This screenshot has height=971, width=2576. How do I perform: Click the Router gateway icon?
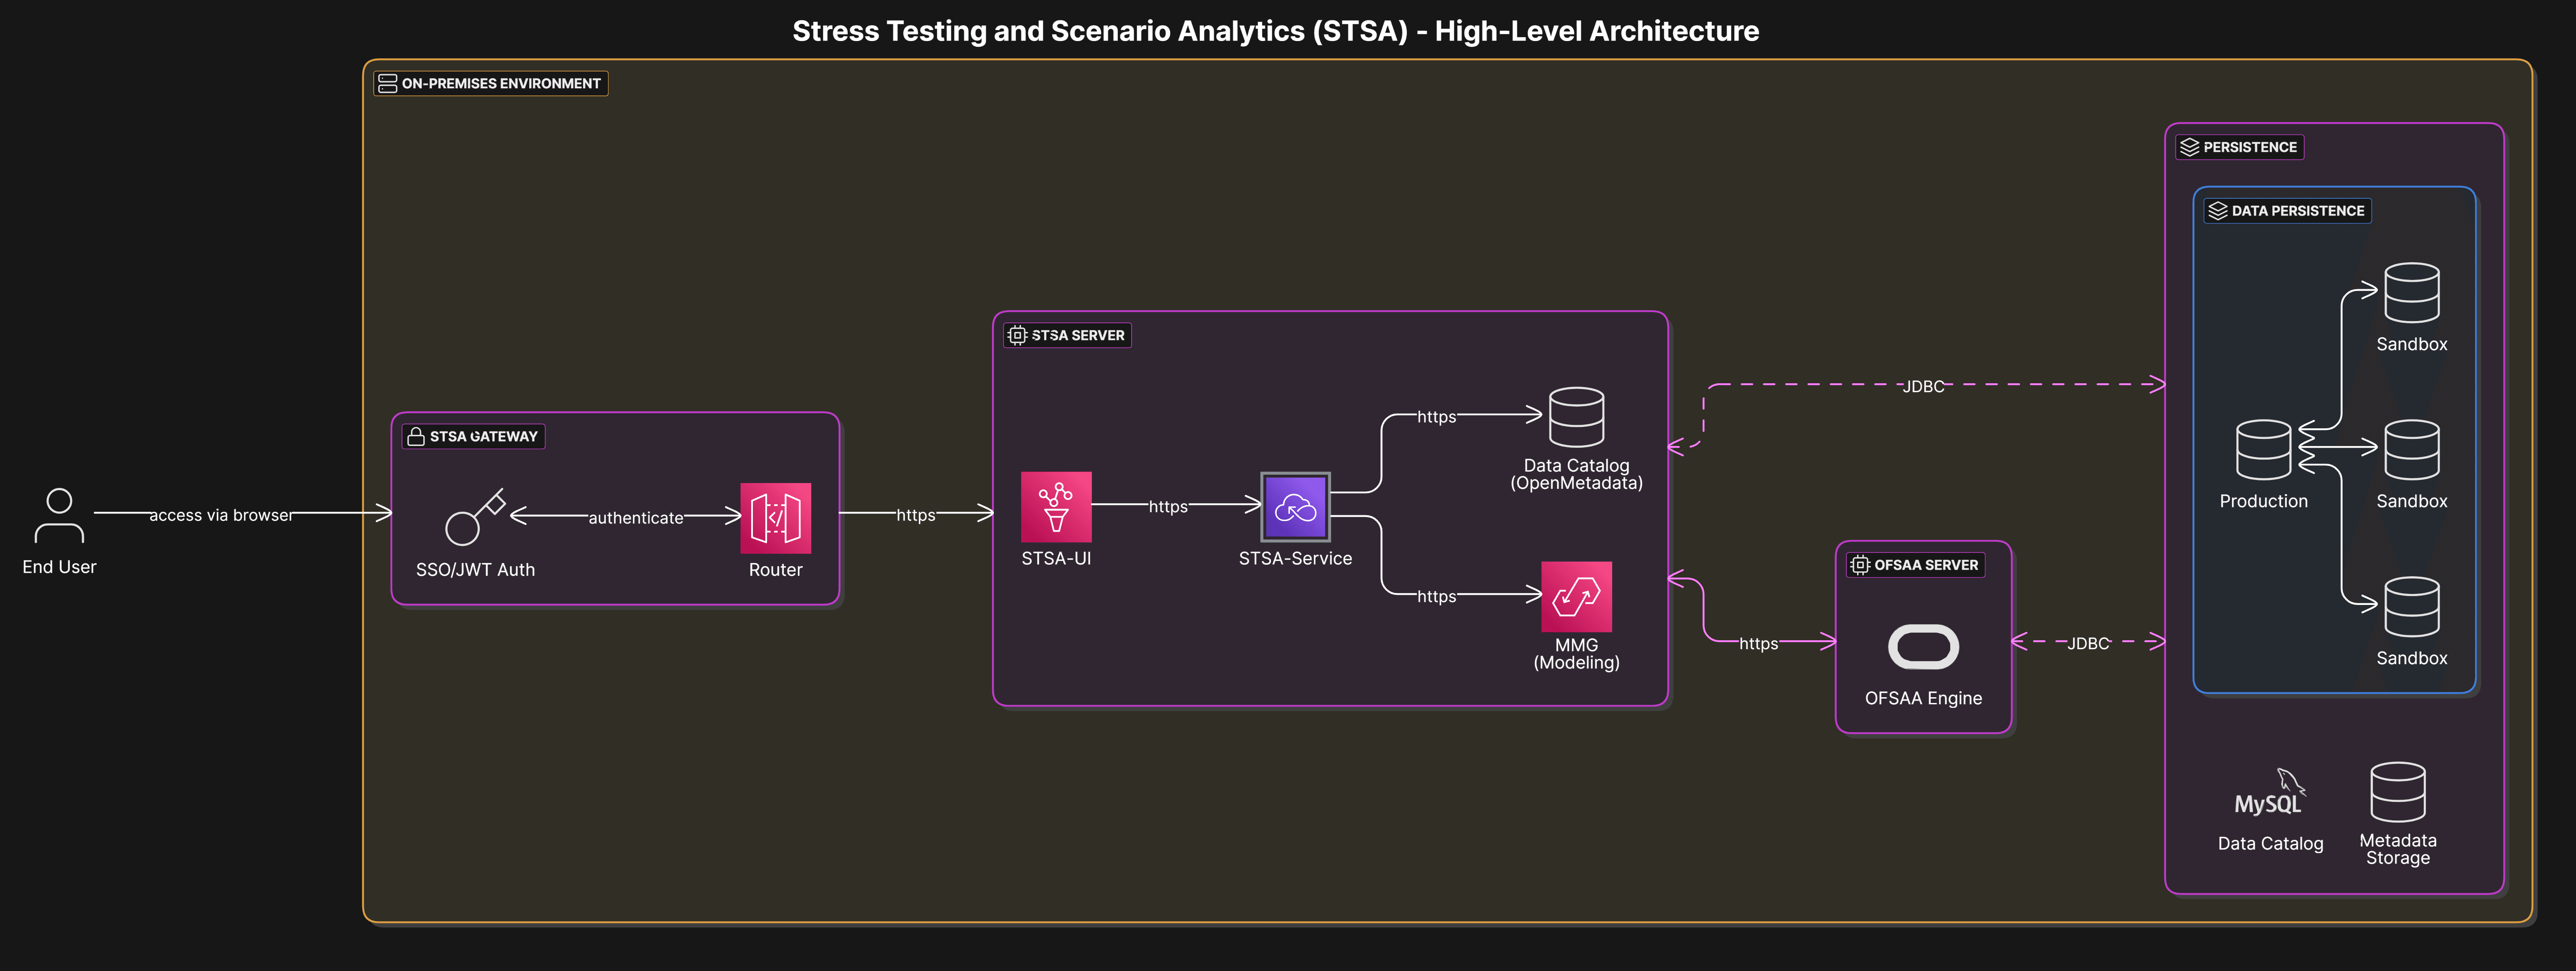(775, 518)
